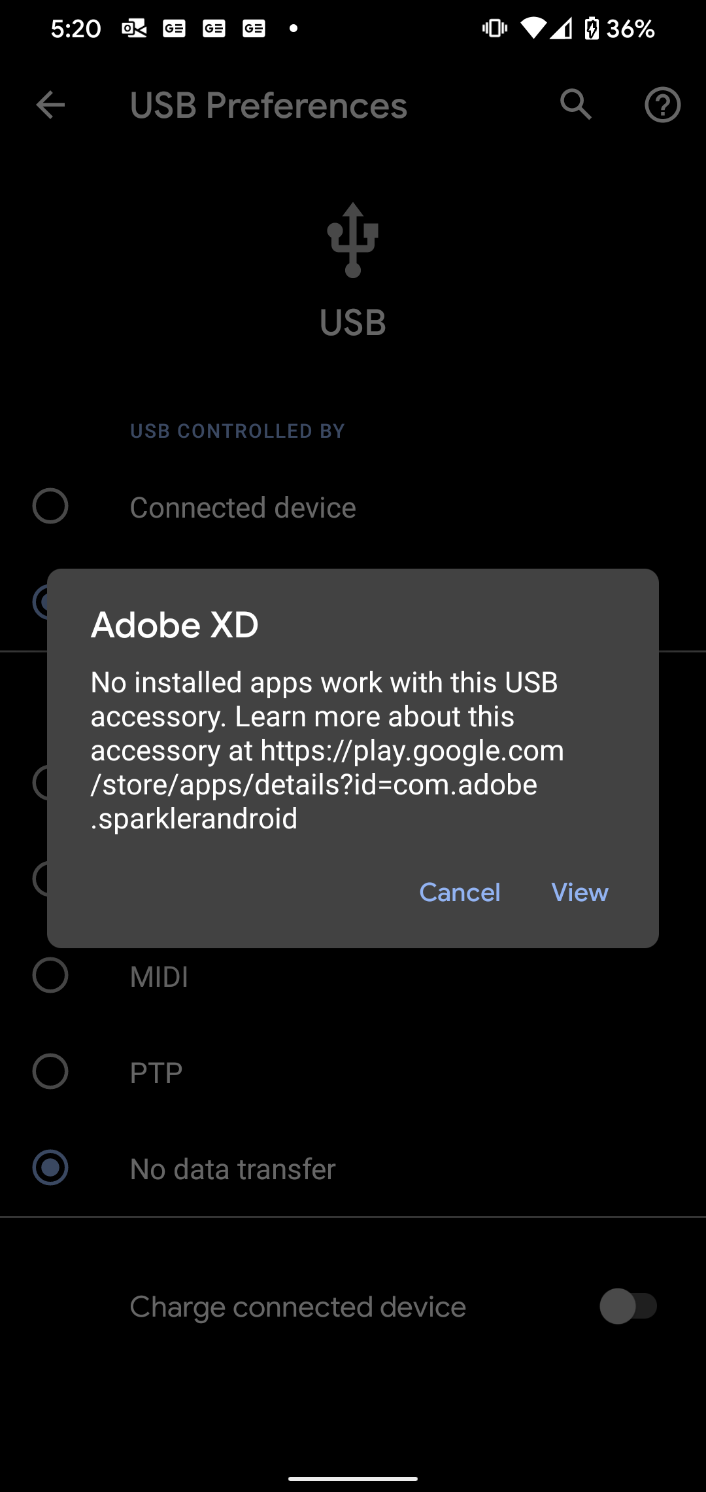Tap the large USB trident symbol
This screenshot has height=1492, width=706.
(x=353, y=240)
